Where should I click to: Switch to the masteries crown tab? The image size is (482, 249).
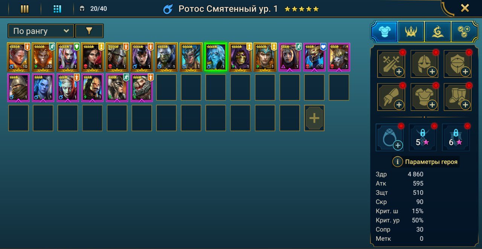click(411, 32)
